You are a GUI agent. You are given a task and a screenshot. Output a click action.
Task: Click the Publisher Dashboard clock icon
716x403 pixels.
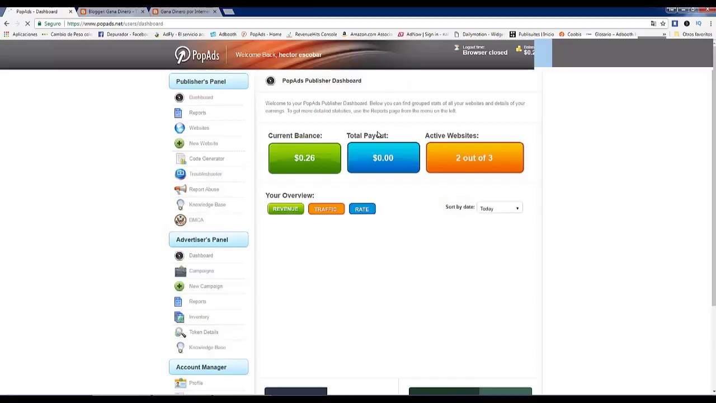[x=180, y=97]
